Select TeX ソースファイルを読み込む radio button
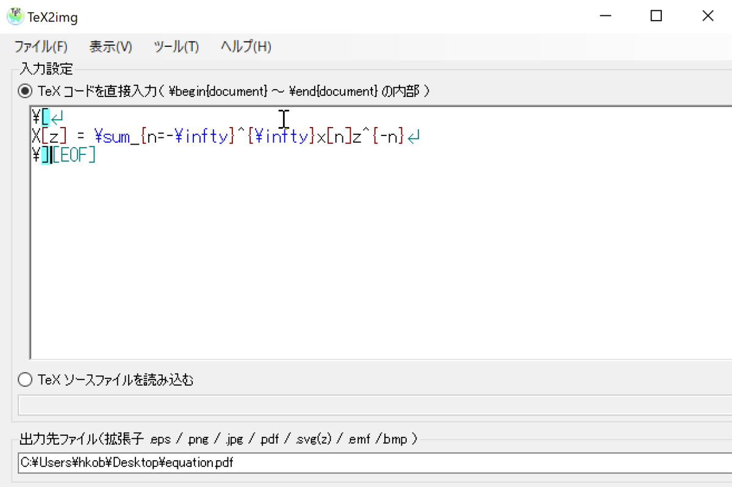 pos(25,380)
